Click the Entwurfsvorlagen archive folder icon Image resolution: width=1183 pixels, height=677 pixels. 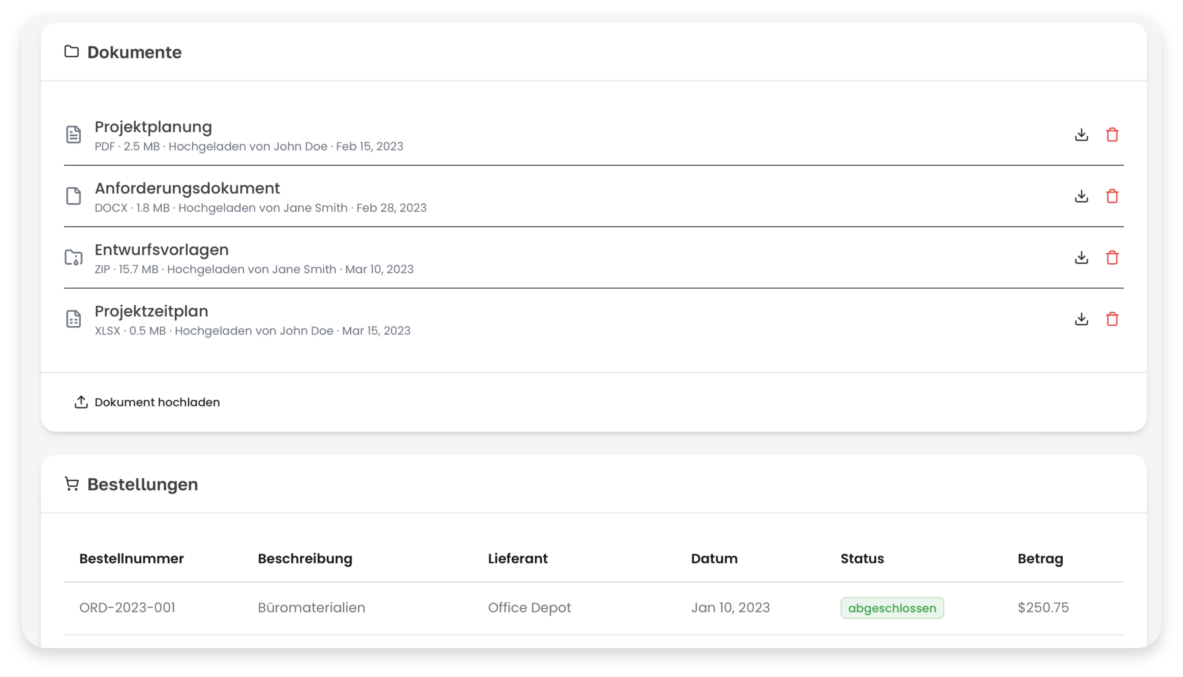coord(73,258)
